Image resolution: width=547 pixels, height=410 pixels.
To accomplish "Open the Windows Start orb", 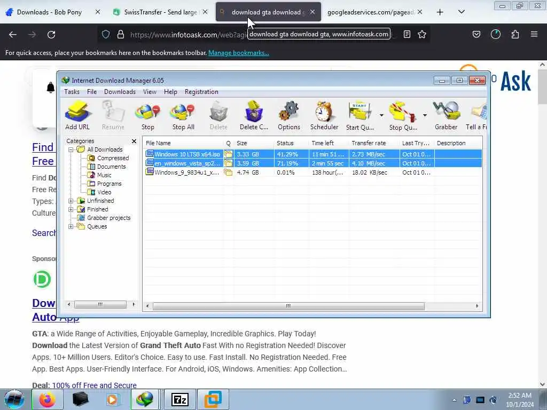I will [14, 399].
